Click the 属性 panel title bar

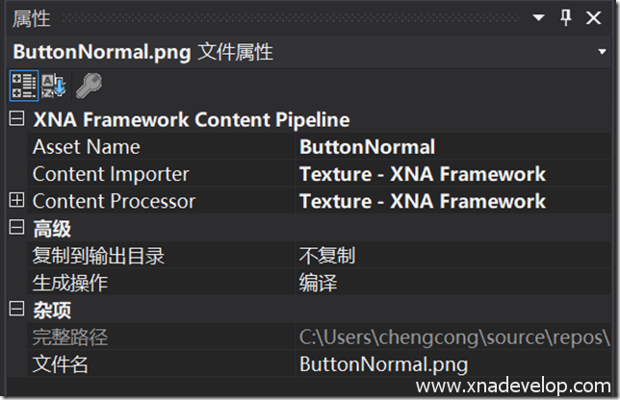pos(241,18)
